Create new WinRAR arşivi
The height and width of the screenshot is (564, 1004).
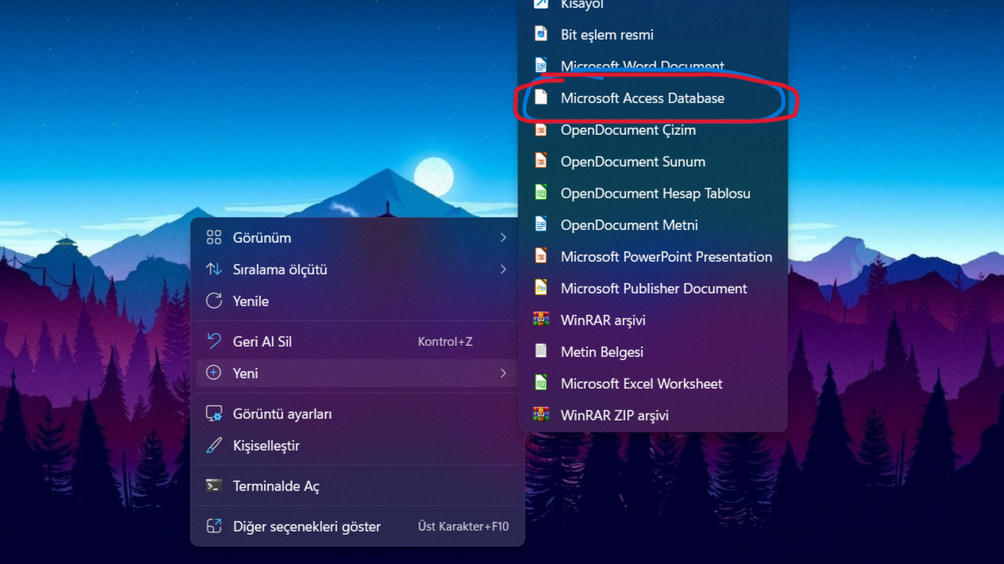(x=652, y=320)
